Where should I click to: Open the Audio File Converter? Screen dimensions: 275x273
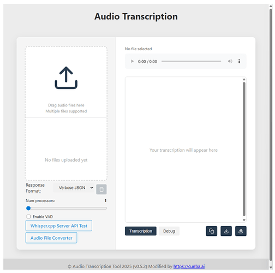coord(51,238)
